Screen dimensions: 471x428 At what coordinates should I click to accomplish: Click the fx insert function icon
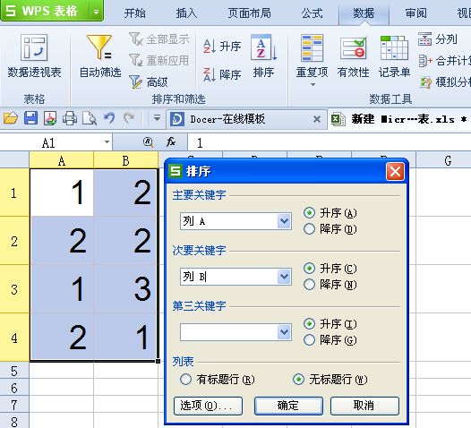tap(171, 142)
